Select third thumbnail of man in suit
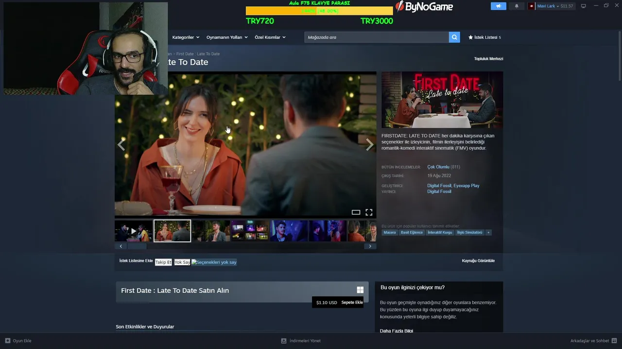Viewport: 622px width, 349px height. click(211, 231)
